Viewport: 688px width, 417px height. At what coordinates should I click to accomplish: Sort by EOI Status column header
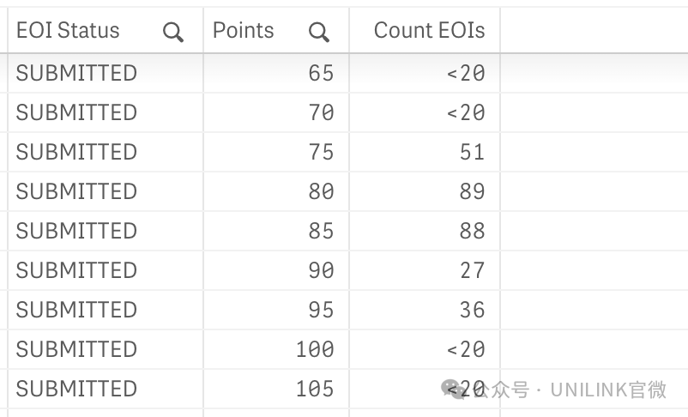pyautogui.click(x=68, y=31)
